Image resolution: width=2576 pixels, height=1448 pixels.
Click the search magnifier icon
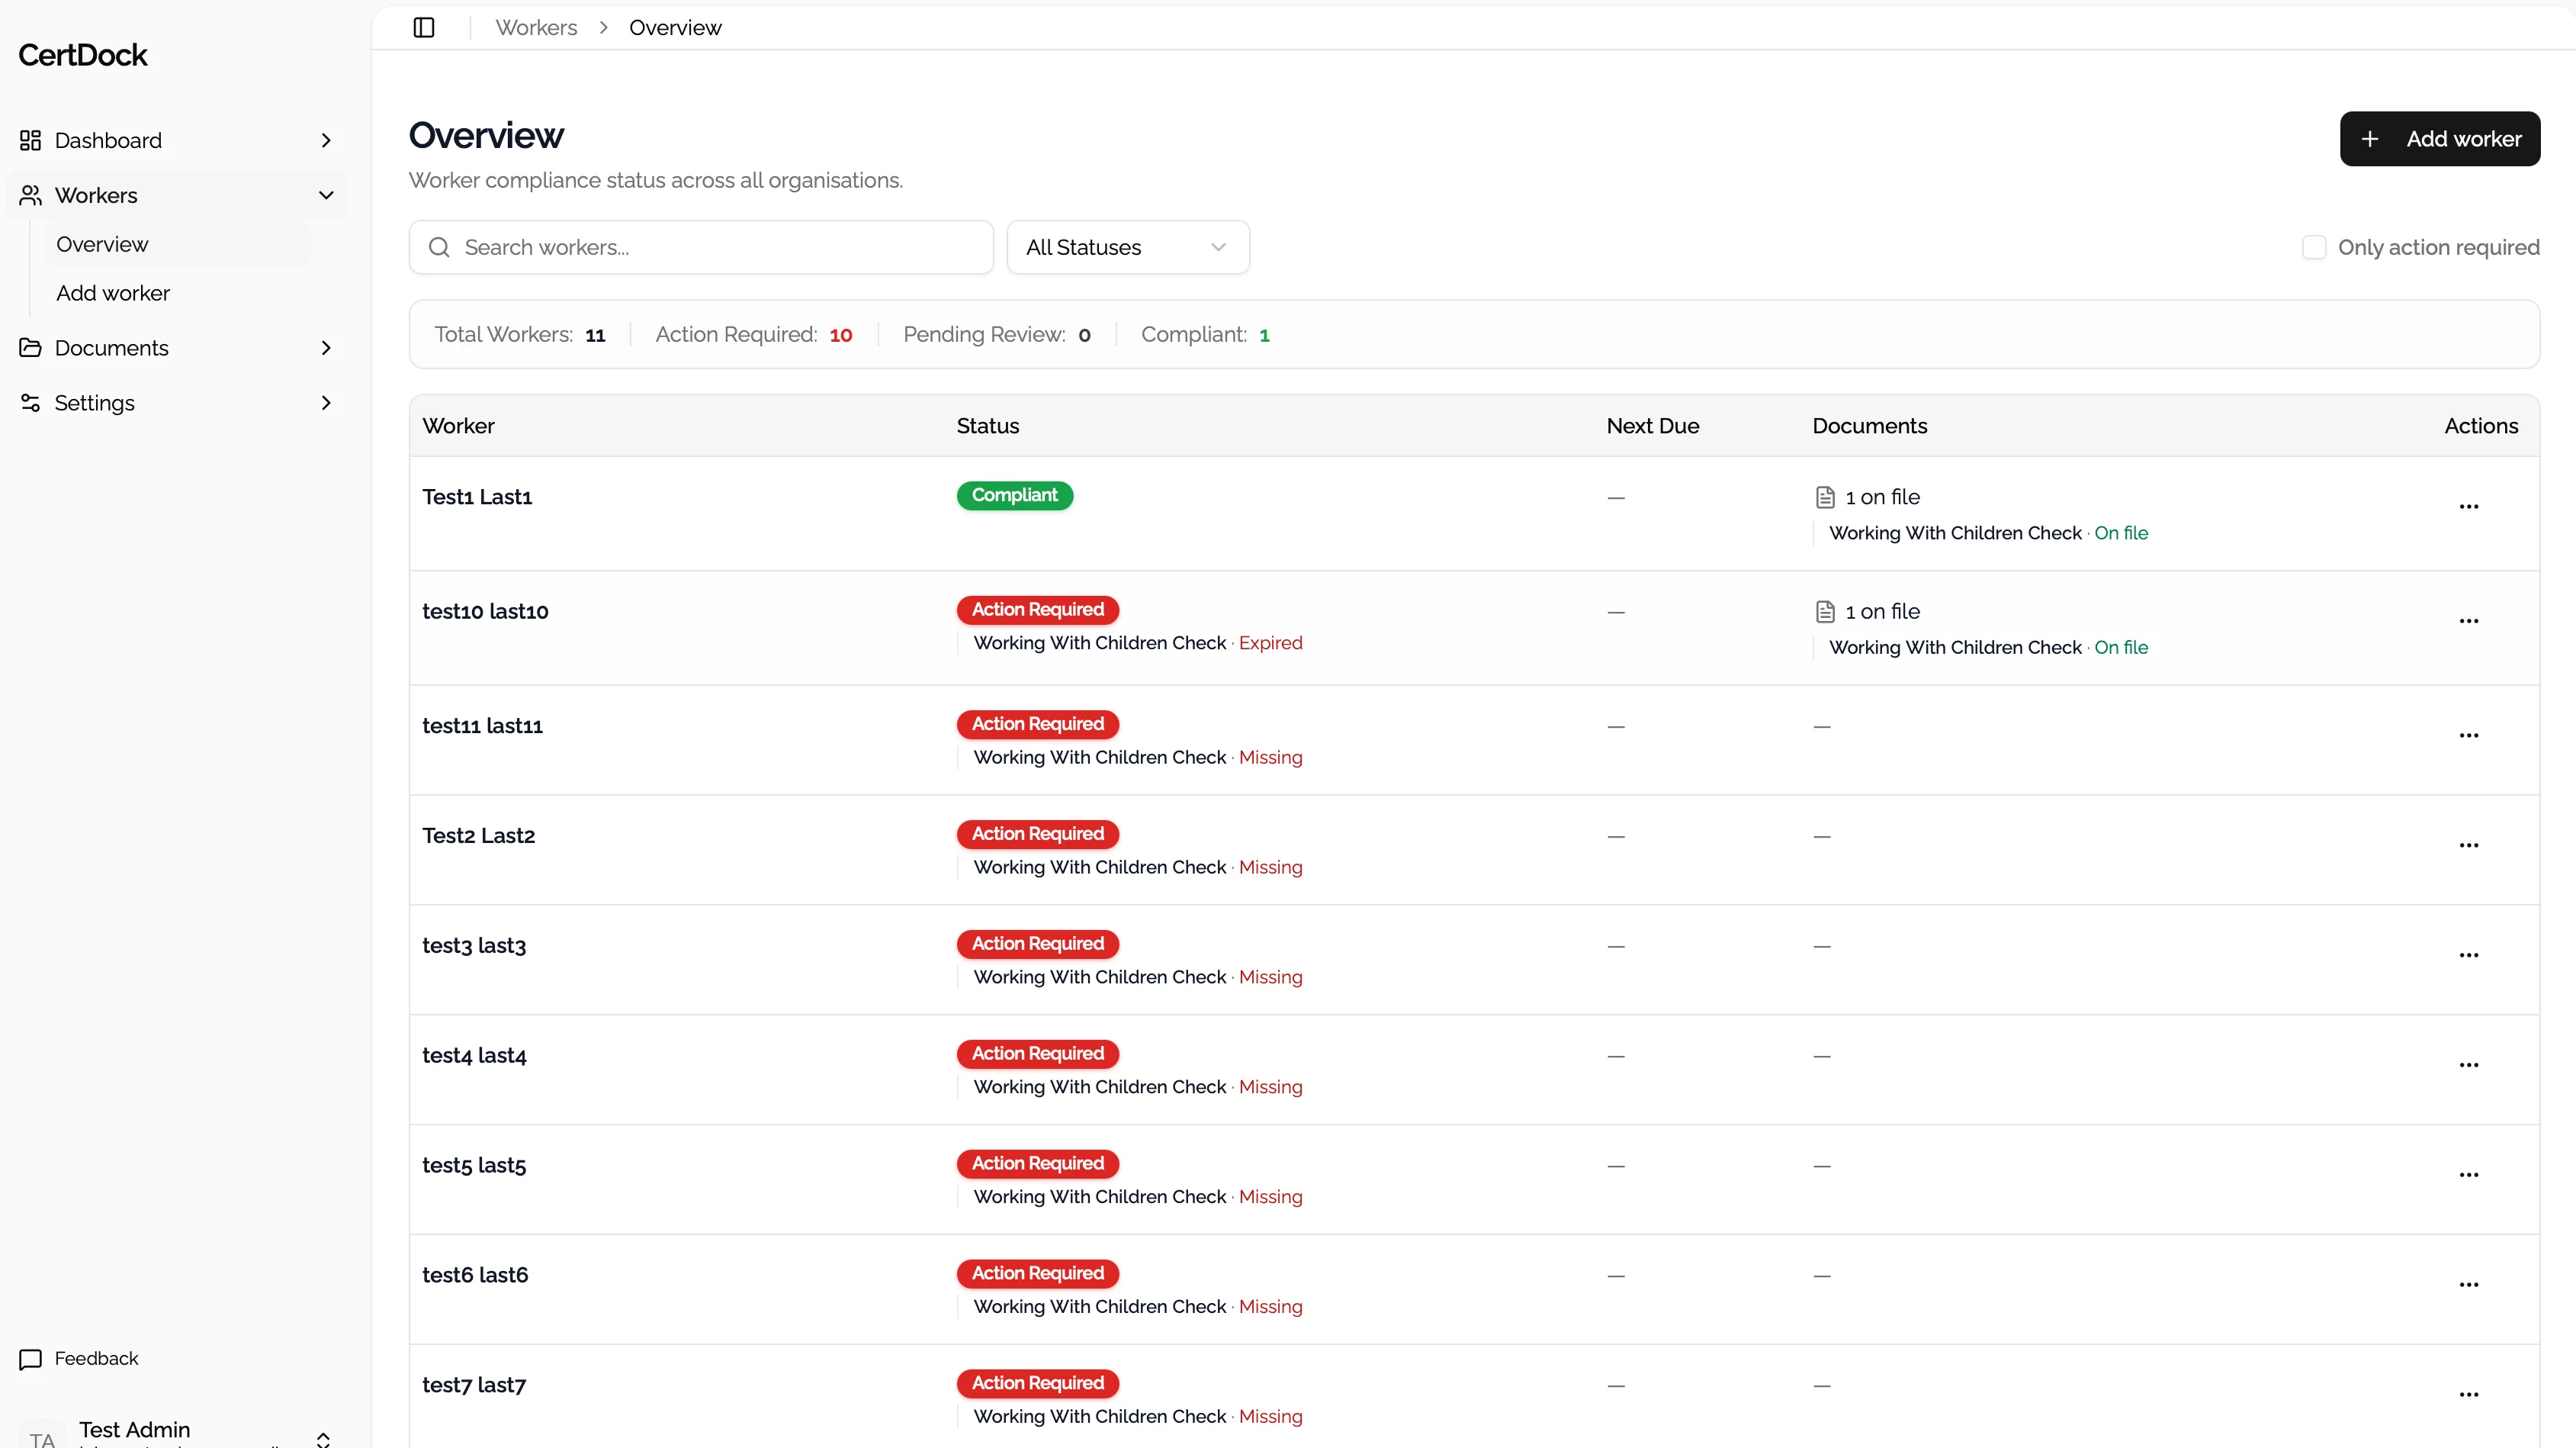pyautogui.click(x=439, y=247)
